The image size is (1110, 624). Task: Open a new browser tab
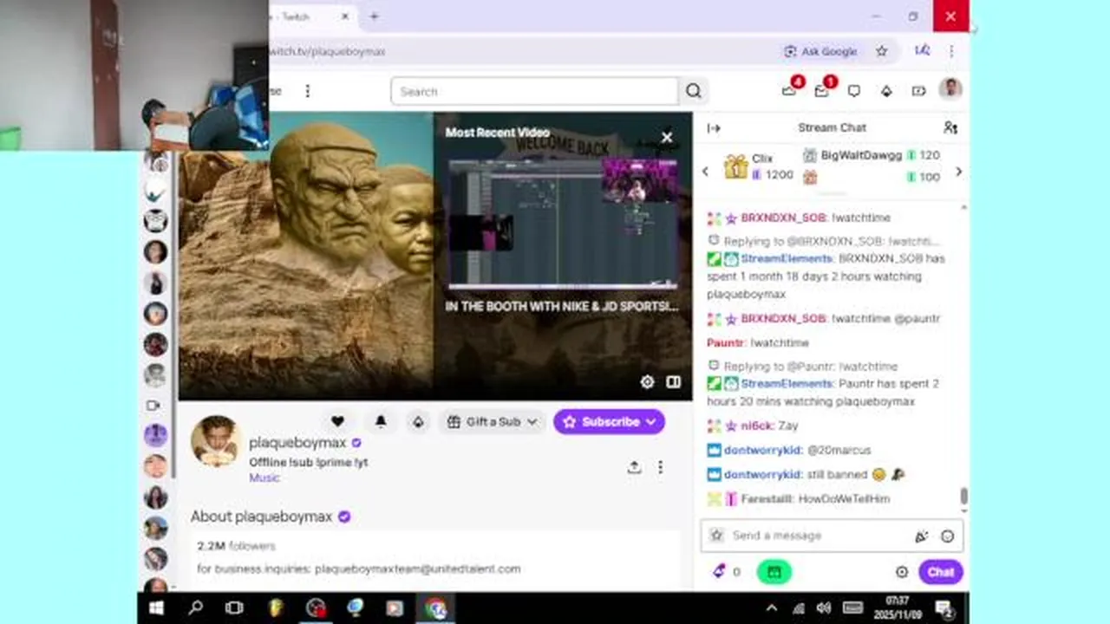pos(374,16)
